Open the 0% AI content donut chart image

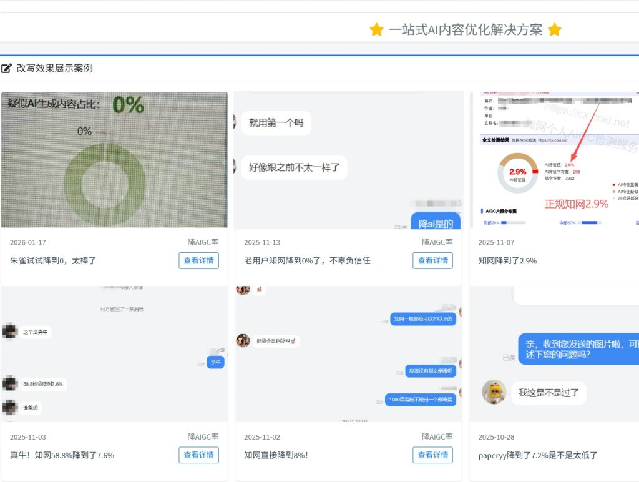114,160
